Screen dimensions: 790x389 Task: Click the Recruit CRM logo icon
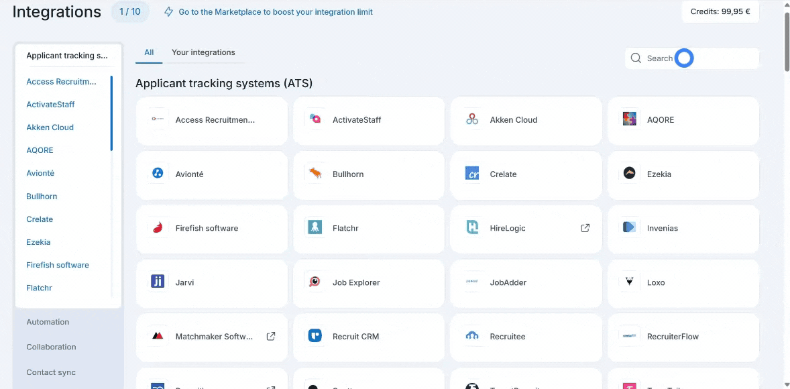point(315,336)
